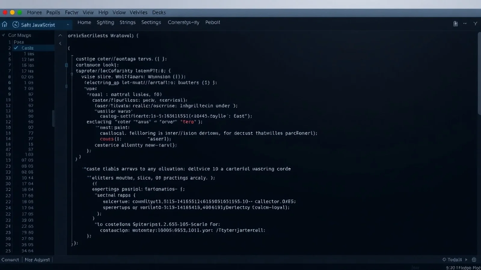The image size is (481, 270).
Task: Switch to the Sectings tab
Action: click(151, 22)
